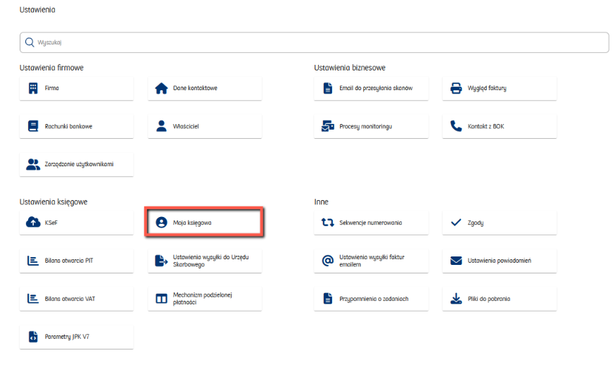Open Ustawienia powiadomień envelope icon

click(x=456, y=261)
